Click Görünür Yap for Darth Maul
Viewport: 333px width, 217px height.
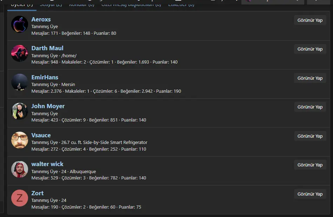[x=310, y=49]
